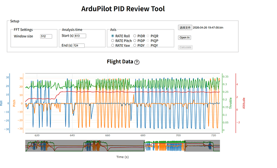The height and width of the screenshot is (168, 277).
Task: Click the highlighted window in range slider
Action: 165,146
